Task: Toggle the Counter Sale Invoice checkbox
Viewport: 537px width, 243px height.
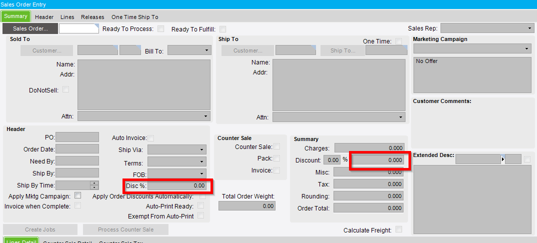Action: [x=276, y=170]
